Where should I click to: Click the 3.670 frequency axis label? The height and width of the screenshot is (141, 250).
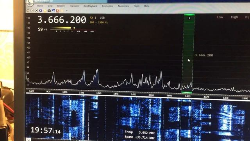pyautogui.click(x=206, y=97)
